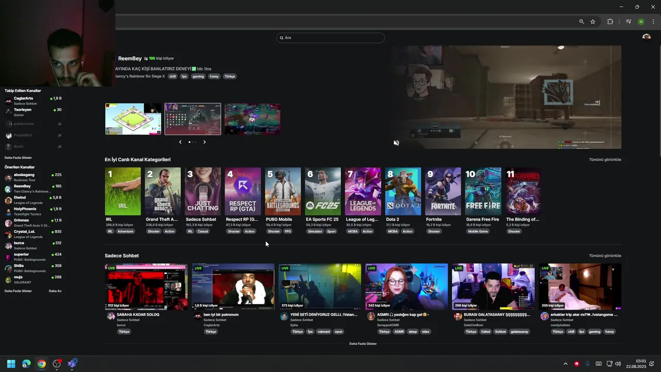661x372 pixels.
Task: Open the featured stream video player
Action: [506, 97]
